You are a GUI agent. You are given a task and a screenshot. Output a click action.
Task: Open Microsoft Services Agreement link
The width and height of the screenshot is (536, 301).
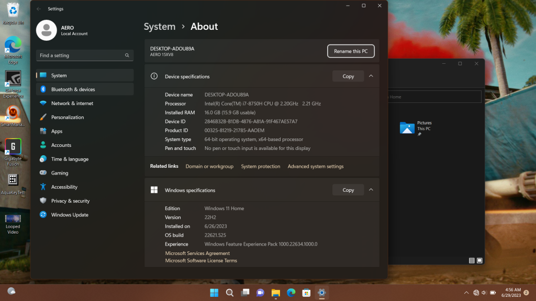[197, 253]
